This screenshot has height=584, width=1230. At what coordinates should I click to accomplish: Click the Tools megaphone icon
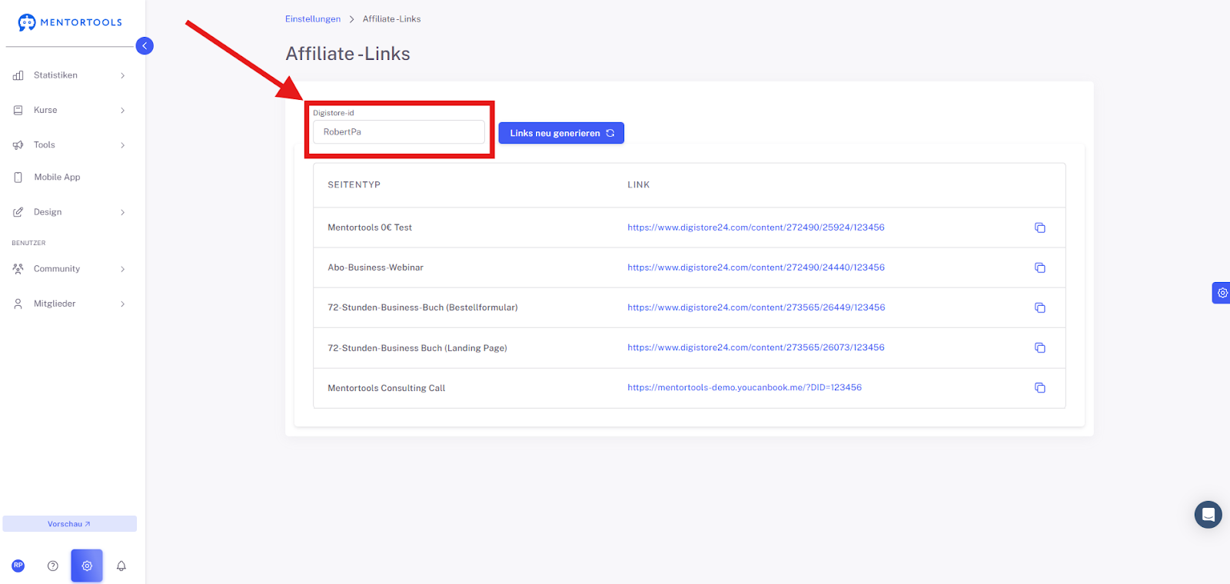click(x=18, y=144)
